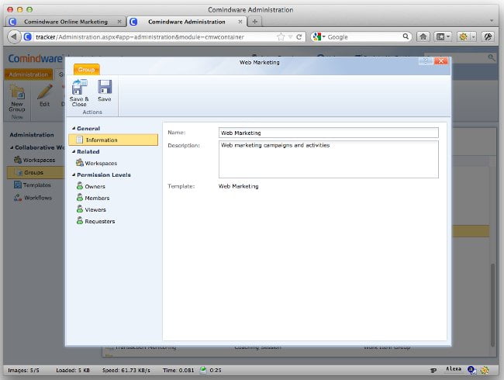504x380 pixels.
Task: Close the Comindware Administration browser tab
Action: point(240,22)
